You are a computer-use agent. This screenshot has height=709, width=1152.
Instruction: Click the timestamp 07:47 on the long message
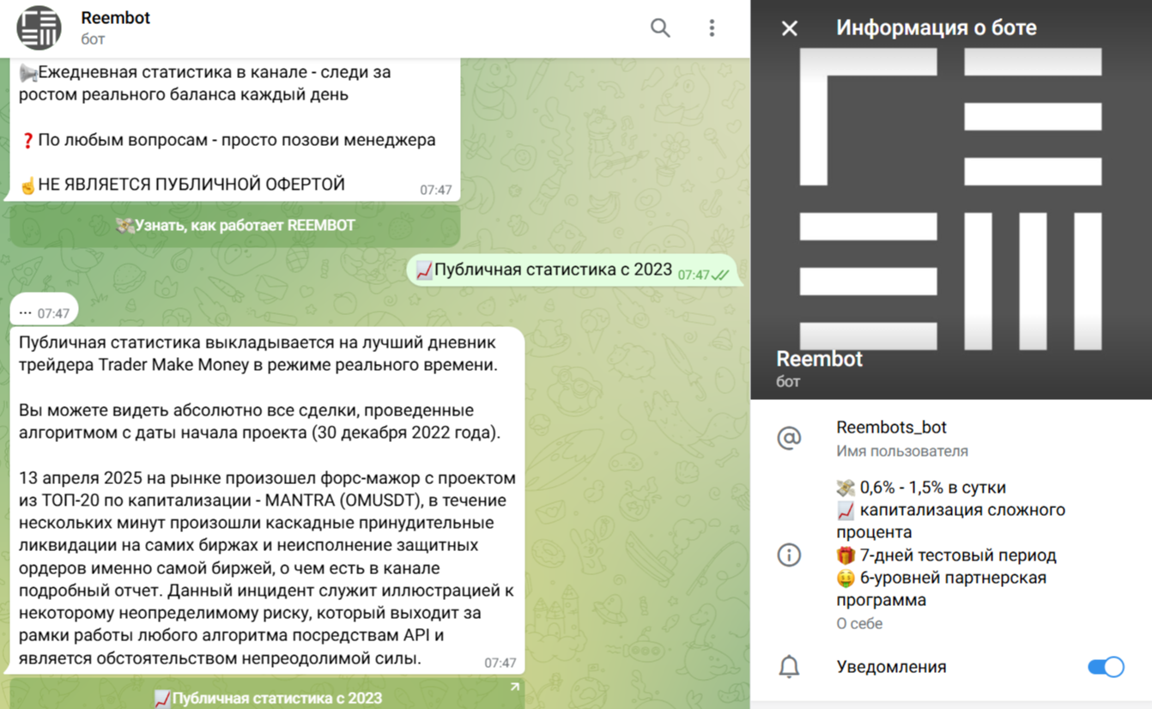tap(500, 662)
